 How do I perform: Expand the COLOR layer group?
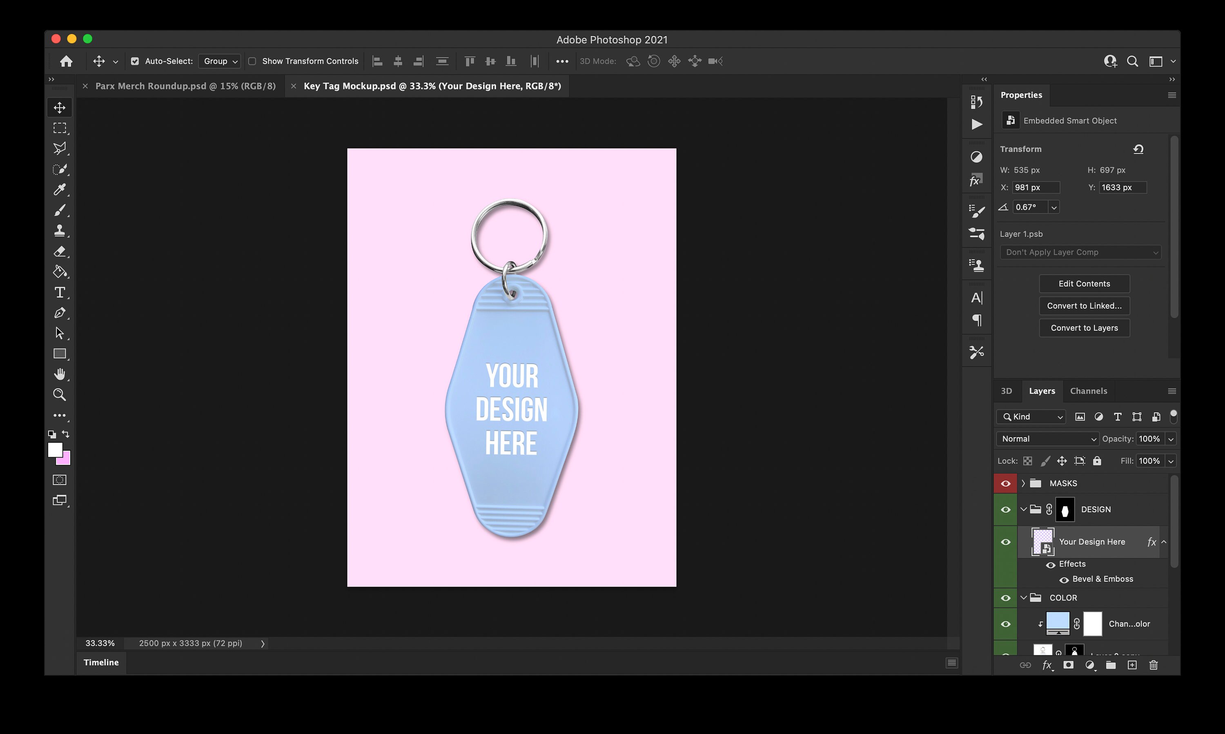pyautogui.click(x=1023, y=598)
